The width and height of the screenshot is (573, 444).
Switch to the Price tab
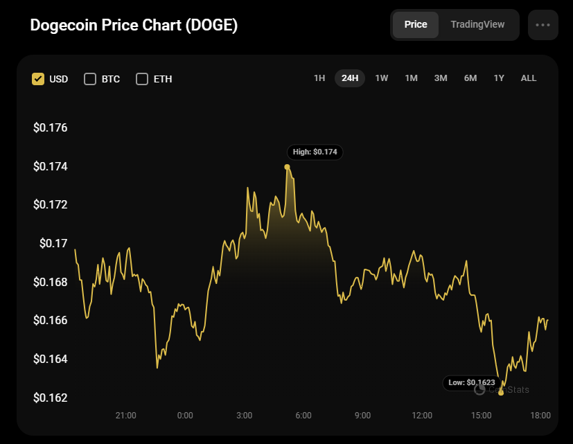click(x=416, y=25)
